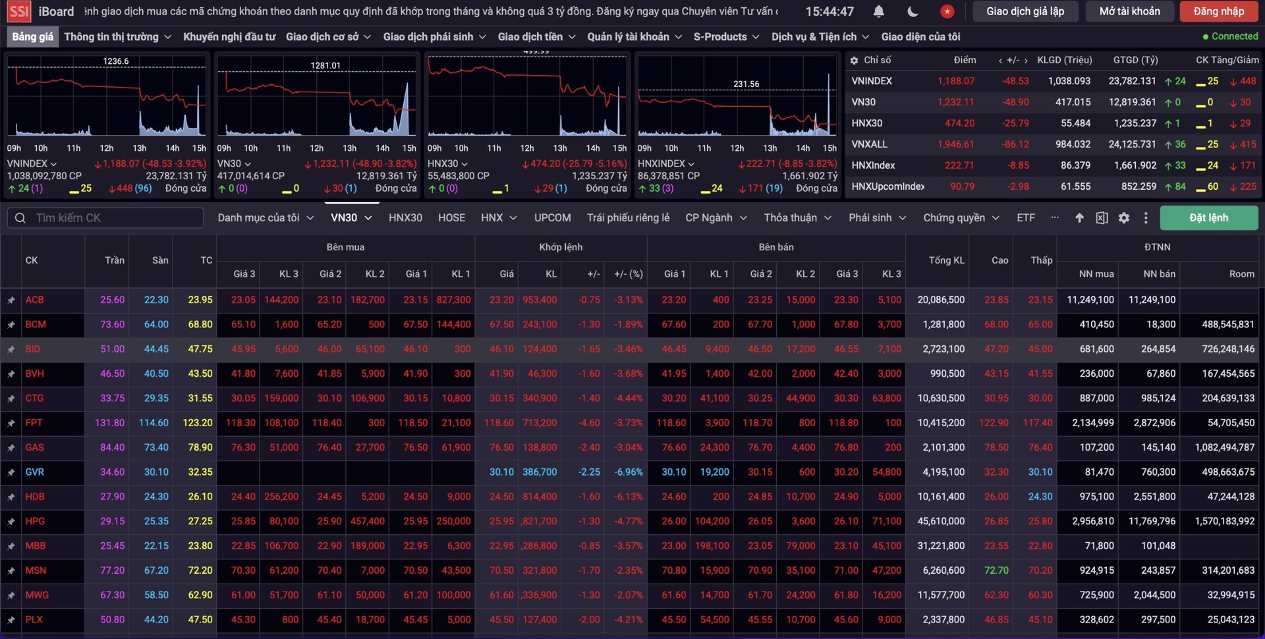Viewport: 1265px width, 639px height.
Task: Open Giao diện của tôi
Action: click(921, 37)
